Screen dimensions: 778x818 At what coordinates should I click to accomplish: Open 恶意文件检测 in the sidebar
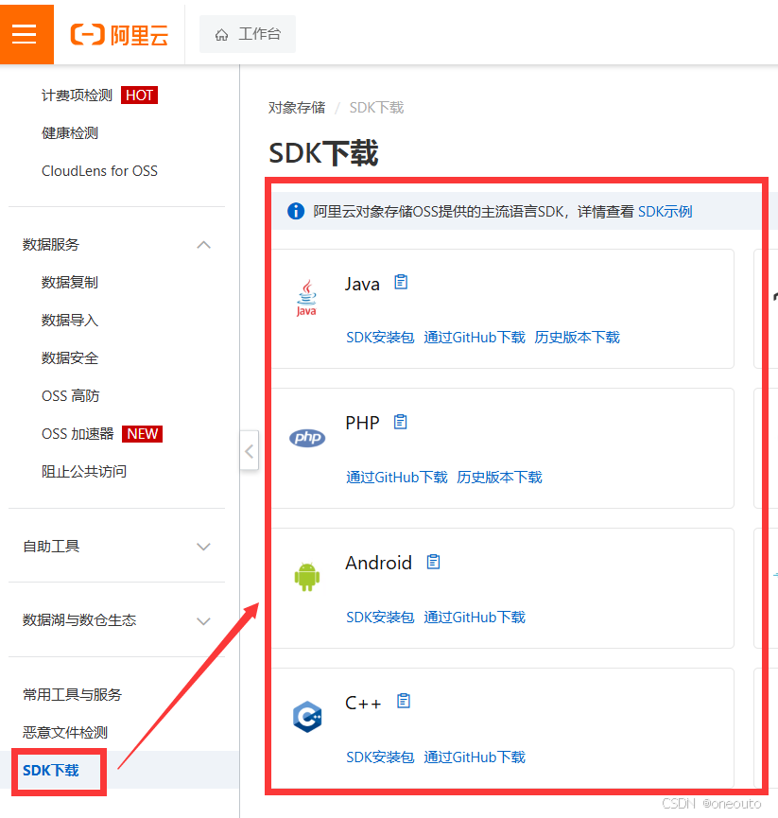click(65, 733)
